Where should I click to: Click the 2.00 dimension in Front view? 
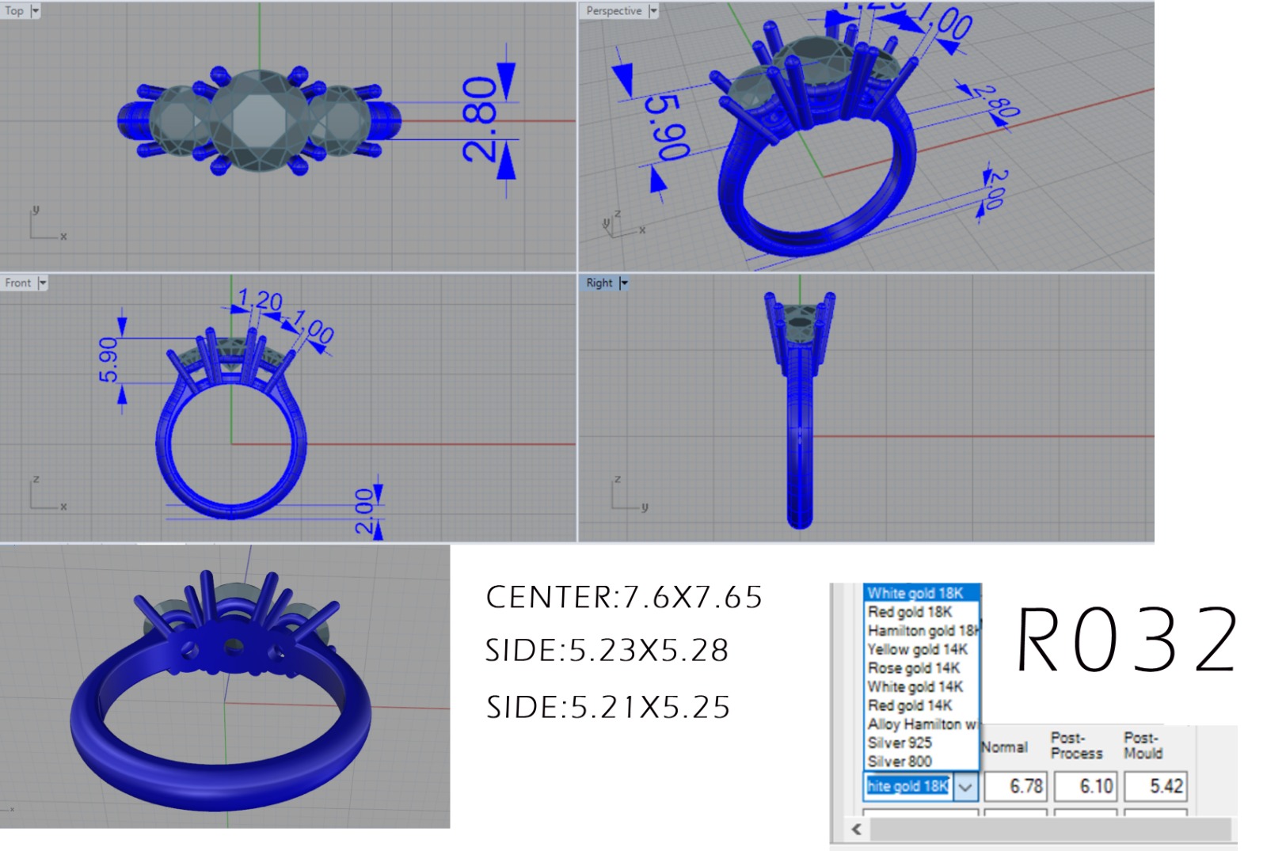click(x=363, y=511)
